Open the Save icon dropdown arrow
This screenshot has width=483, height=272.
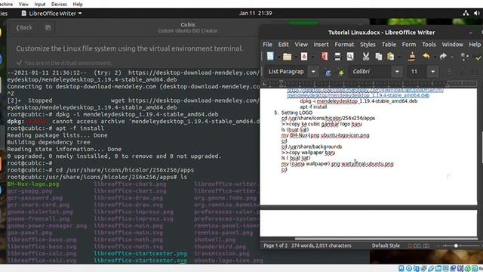point(312,57)
